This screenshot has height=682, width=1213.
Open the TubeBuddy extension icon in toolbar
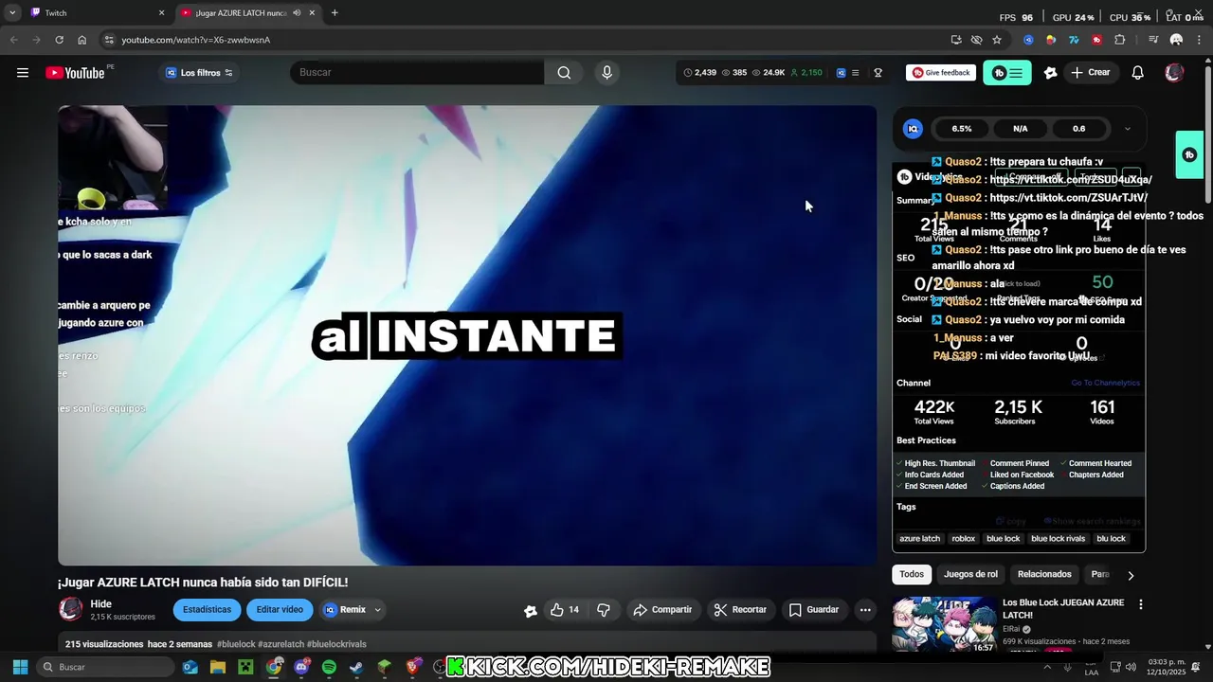[x=1096, y=40]
